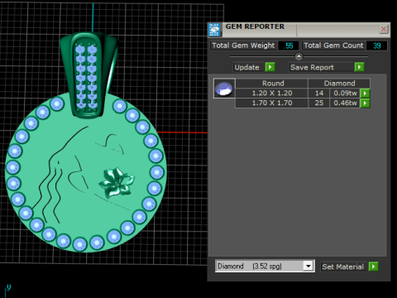Select the 1.20 X 1.20 size cell
Screen dimensions: 397x298
(x=272, y=94)
